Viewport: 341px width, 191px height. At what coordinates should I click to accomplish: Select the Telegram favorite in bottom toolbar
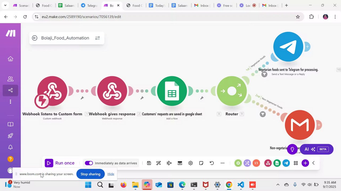286,163
